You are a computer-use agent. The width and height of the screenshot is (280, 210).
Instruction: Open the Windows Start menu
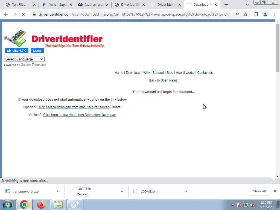click(x=7, y=205)
